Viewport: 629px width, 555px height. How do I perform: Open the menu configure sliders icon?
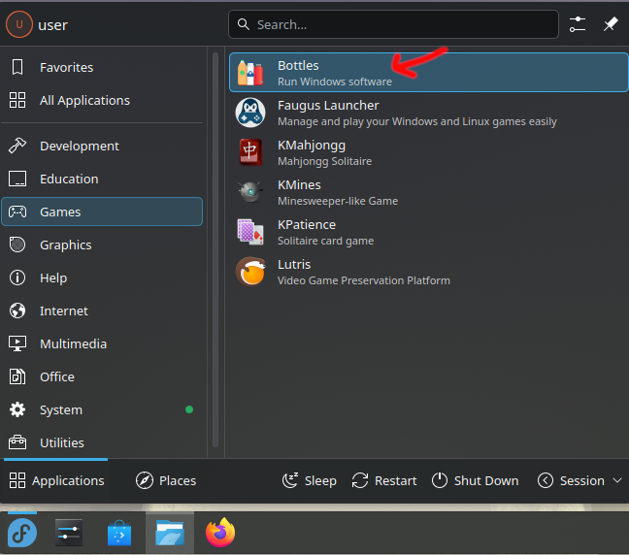(x=578, y=24)
